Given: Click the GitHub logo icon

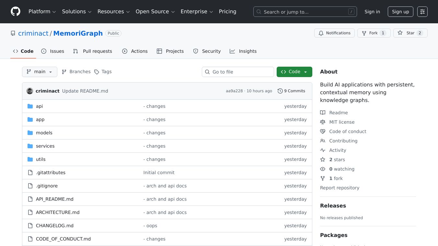Looking at the screenshot, I should (x=16, y=12).
